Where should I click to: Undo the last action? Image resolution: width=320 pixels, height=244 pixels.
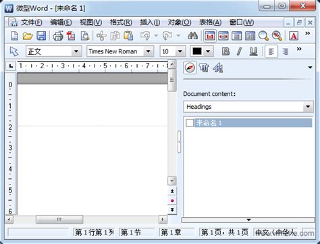pos(145,36)
